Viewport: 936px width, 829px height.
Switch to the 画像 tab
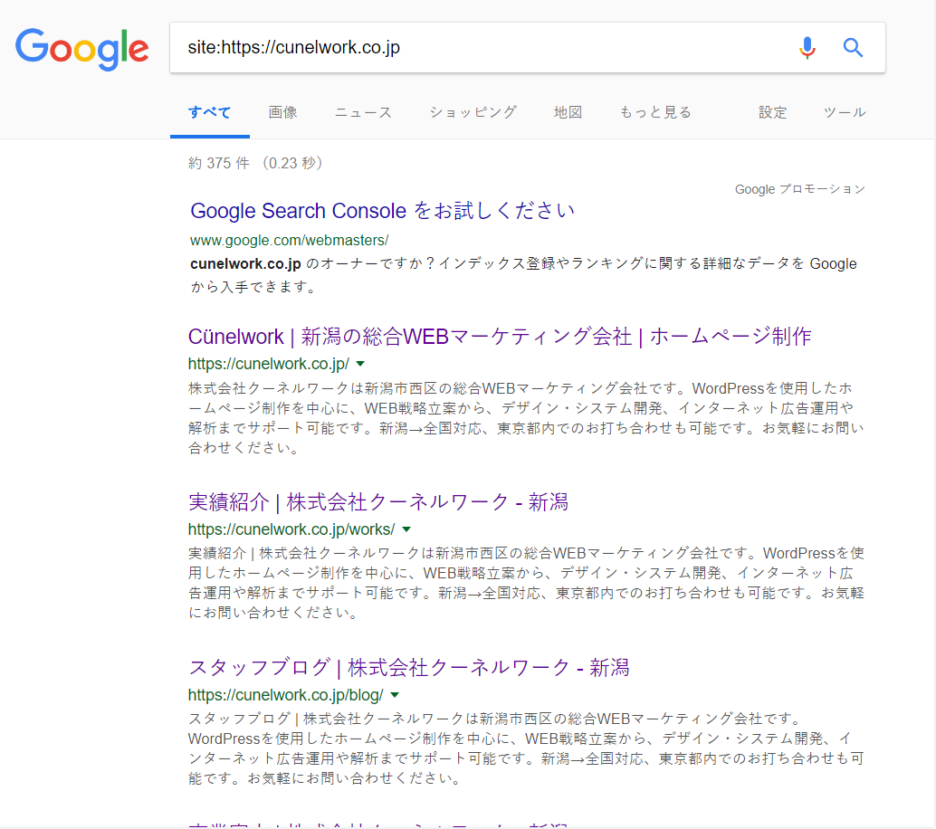tap(282, 112)
